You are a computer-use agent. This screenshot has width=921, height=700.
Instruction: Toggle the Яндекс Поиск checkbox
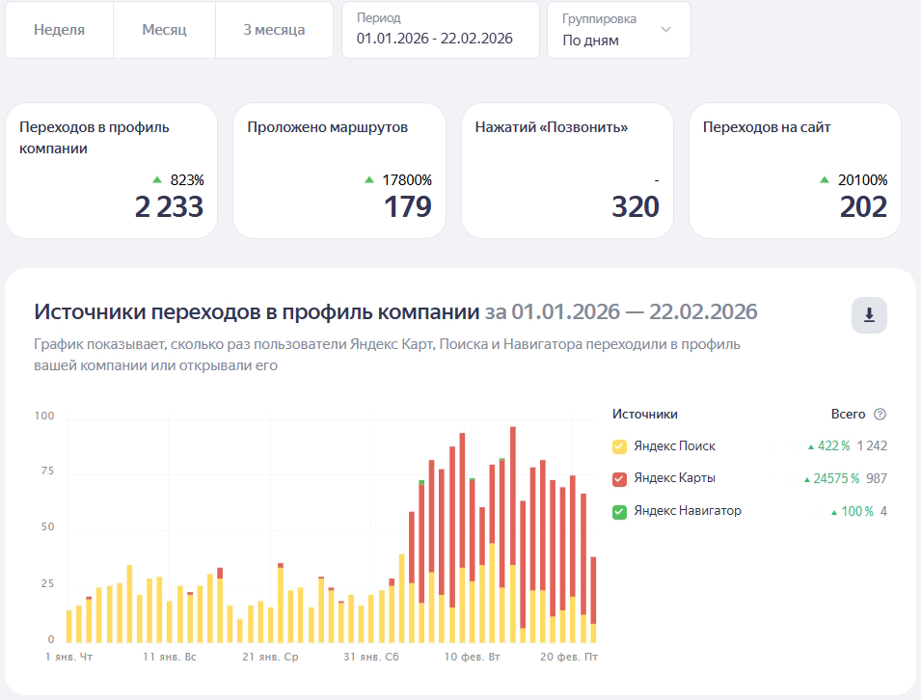[x=620, y=446]
